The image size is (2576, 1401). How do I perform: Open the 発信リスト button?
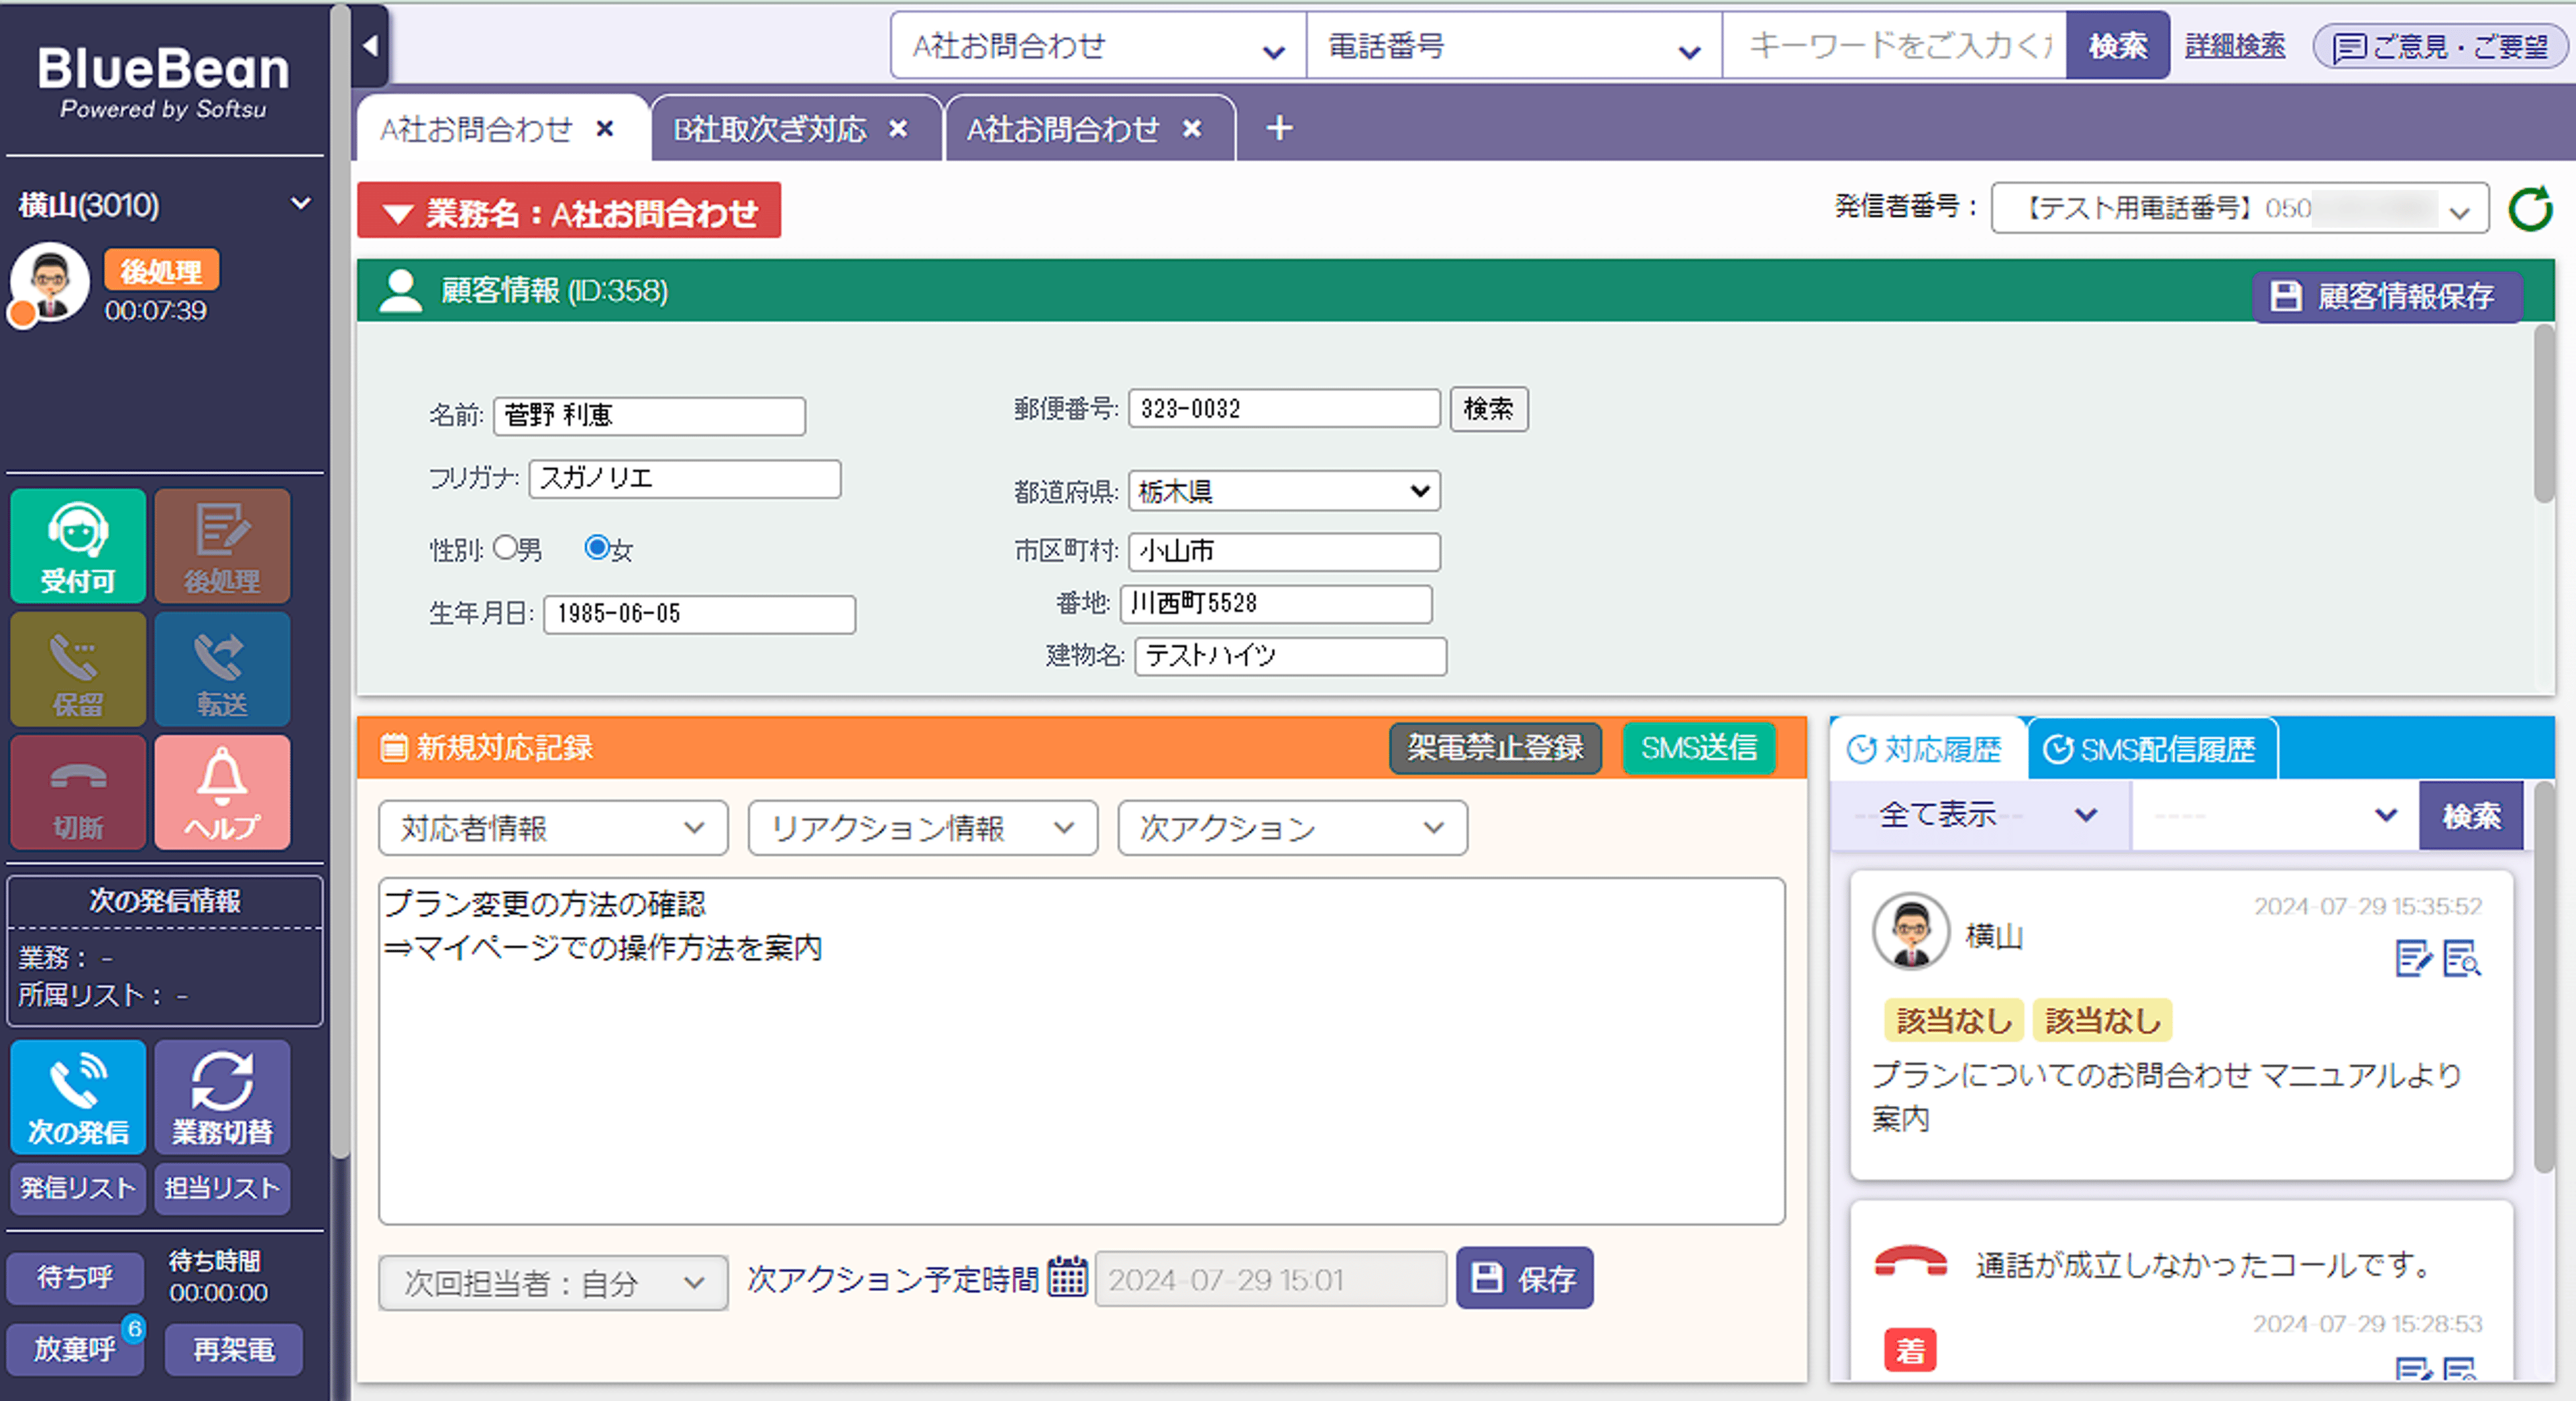coord(78,1188)
